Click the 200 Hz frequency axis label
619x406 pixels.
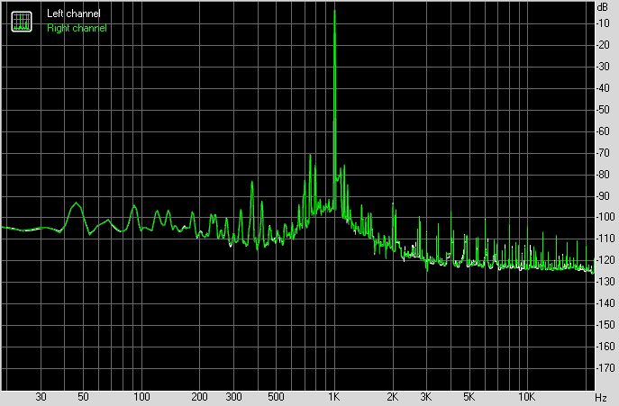coord(199,396)
